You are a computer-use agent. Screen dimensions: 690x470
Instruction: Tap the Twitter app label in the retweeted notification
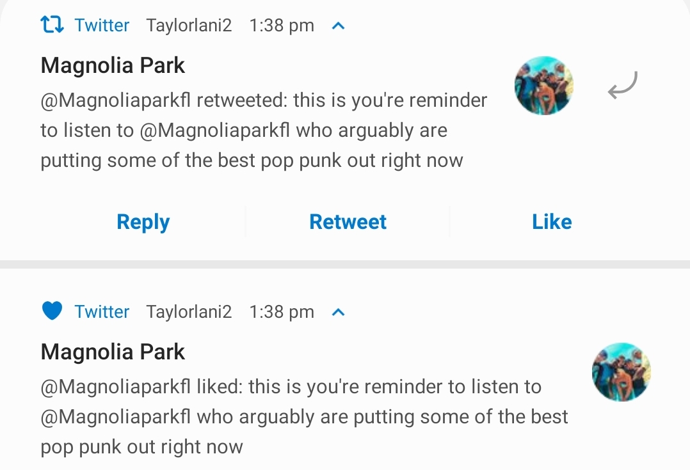[102, 26]
